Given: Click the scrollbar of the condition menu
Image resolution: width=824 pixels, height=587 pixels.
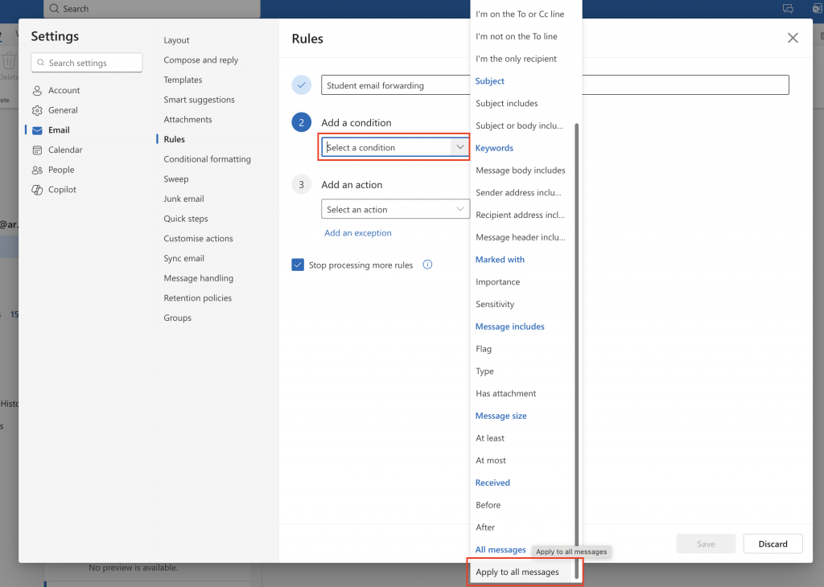Looking at the screenshot, I should tap(575, 322).
